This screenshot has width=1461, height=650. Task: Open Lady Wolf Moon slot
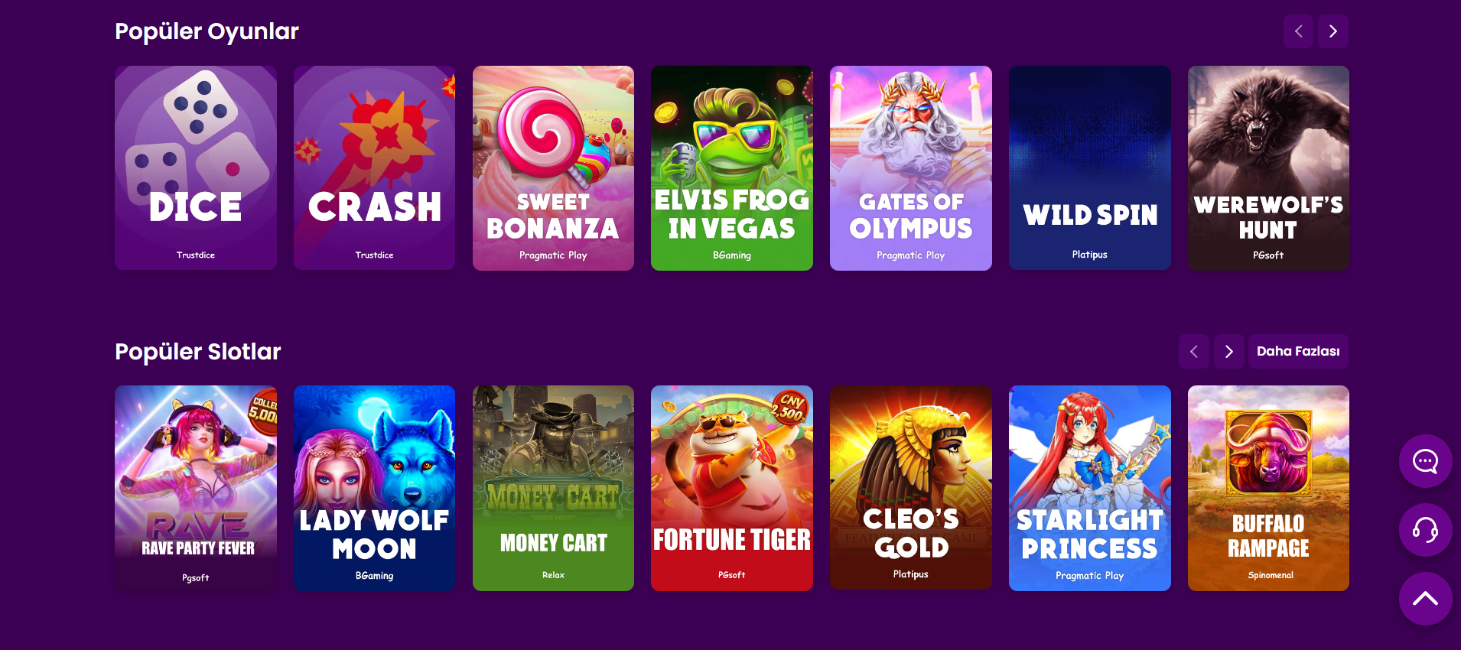(375, 488)
